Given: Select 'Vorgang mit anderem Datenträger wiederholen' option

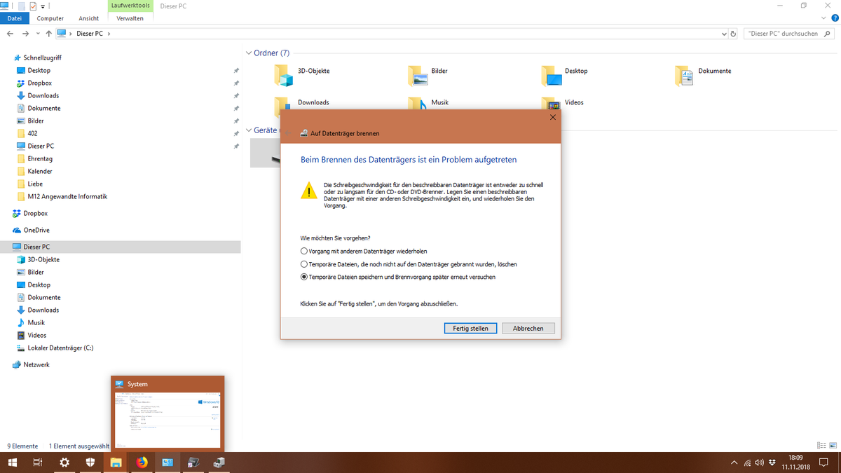Looking at the screenshot, I should tap(303, 251).
